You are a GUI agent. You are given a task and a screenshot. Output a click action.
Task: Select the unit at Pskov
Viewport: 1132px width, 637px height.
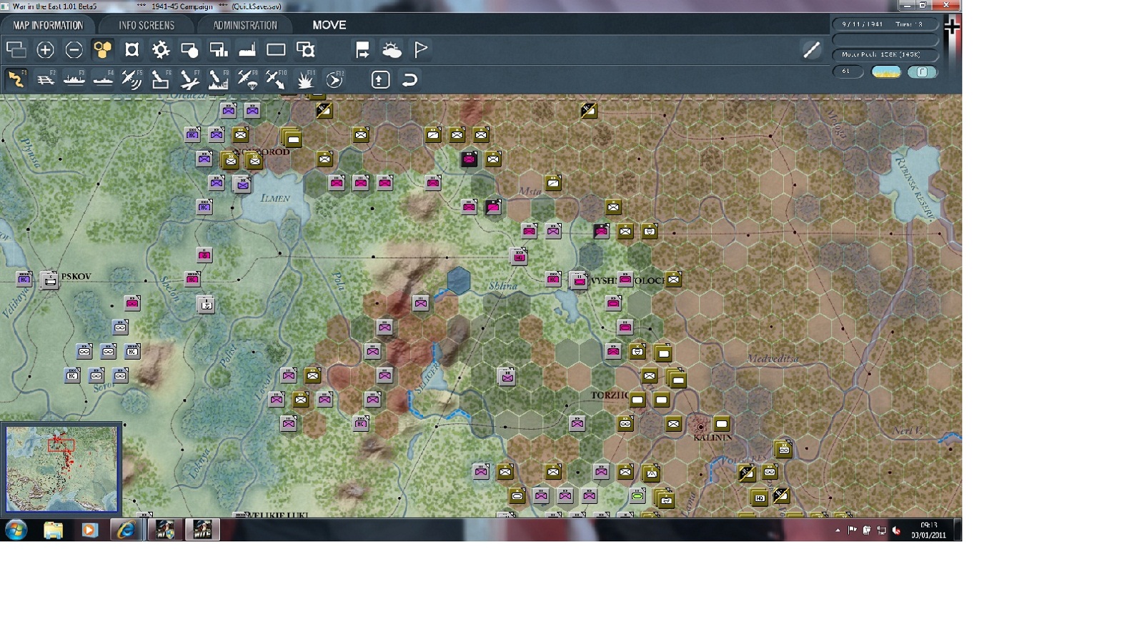point(49,280)
